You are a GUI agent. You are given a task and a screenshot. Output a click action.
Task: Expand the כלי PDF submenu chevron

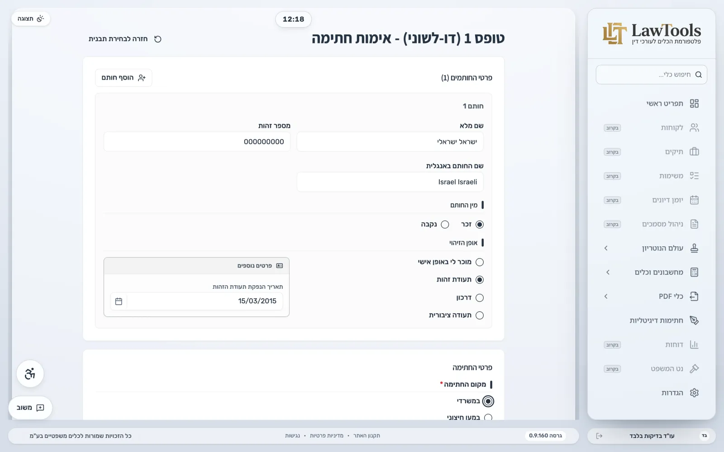point(606,296)
